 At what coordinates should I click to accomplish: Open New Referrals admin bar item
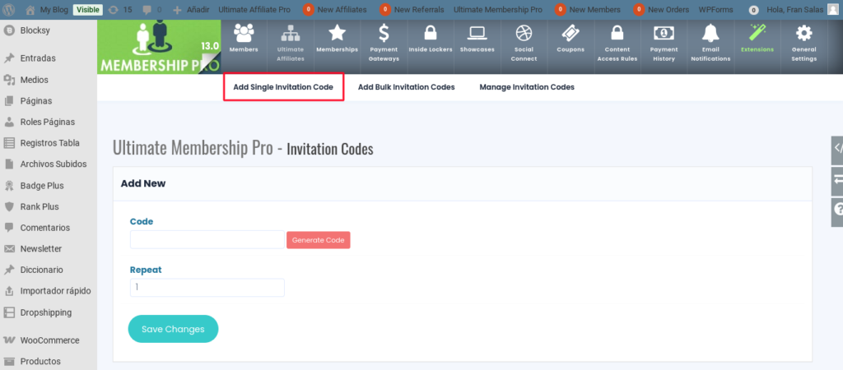click(413, 10)
